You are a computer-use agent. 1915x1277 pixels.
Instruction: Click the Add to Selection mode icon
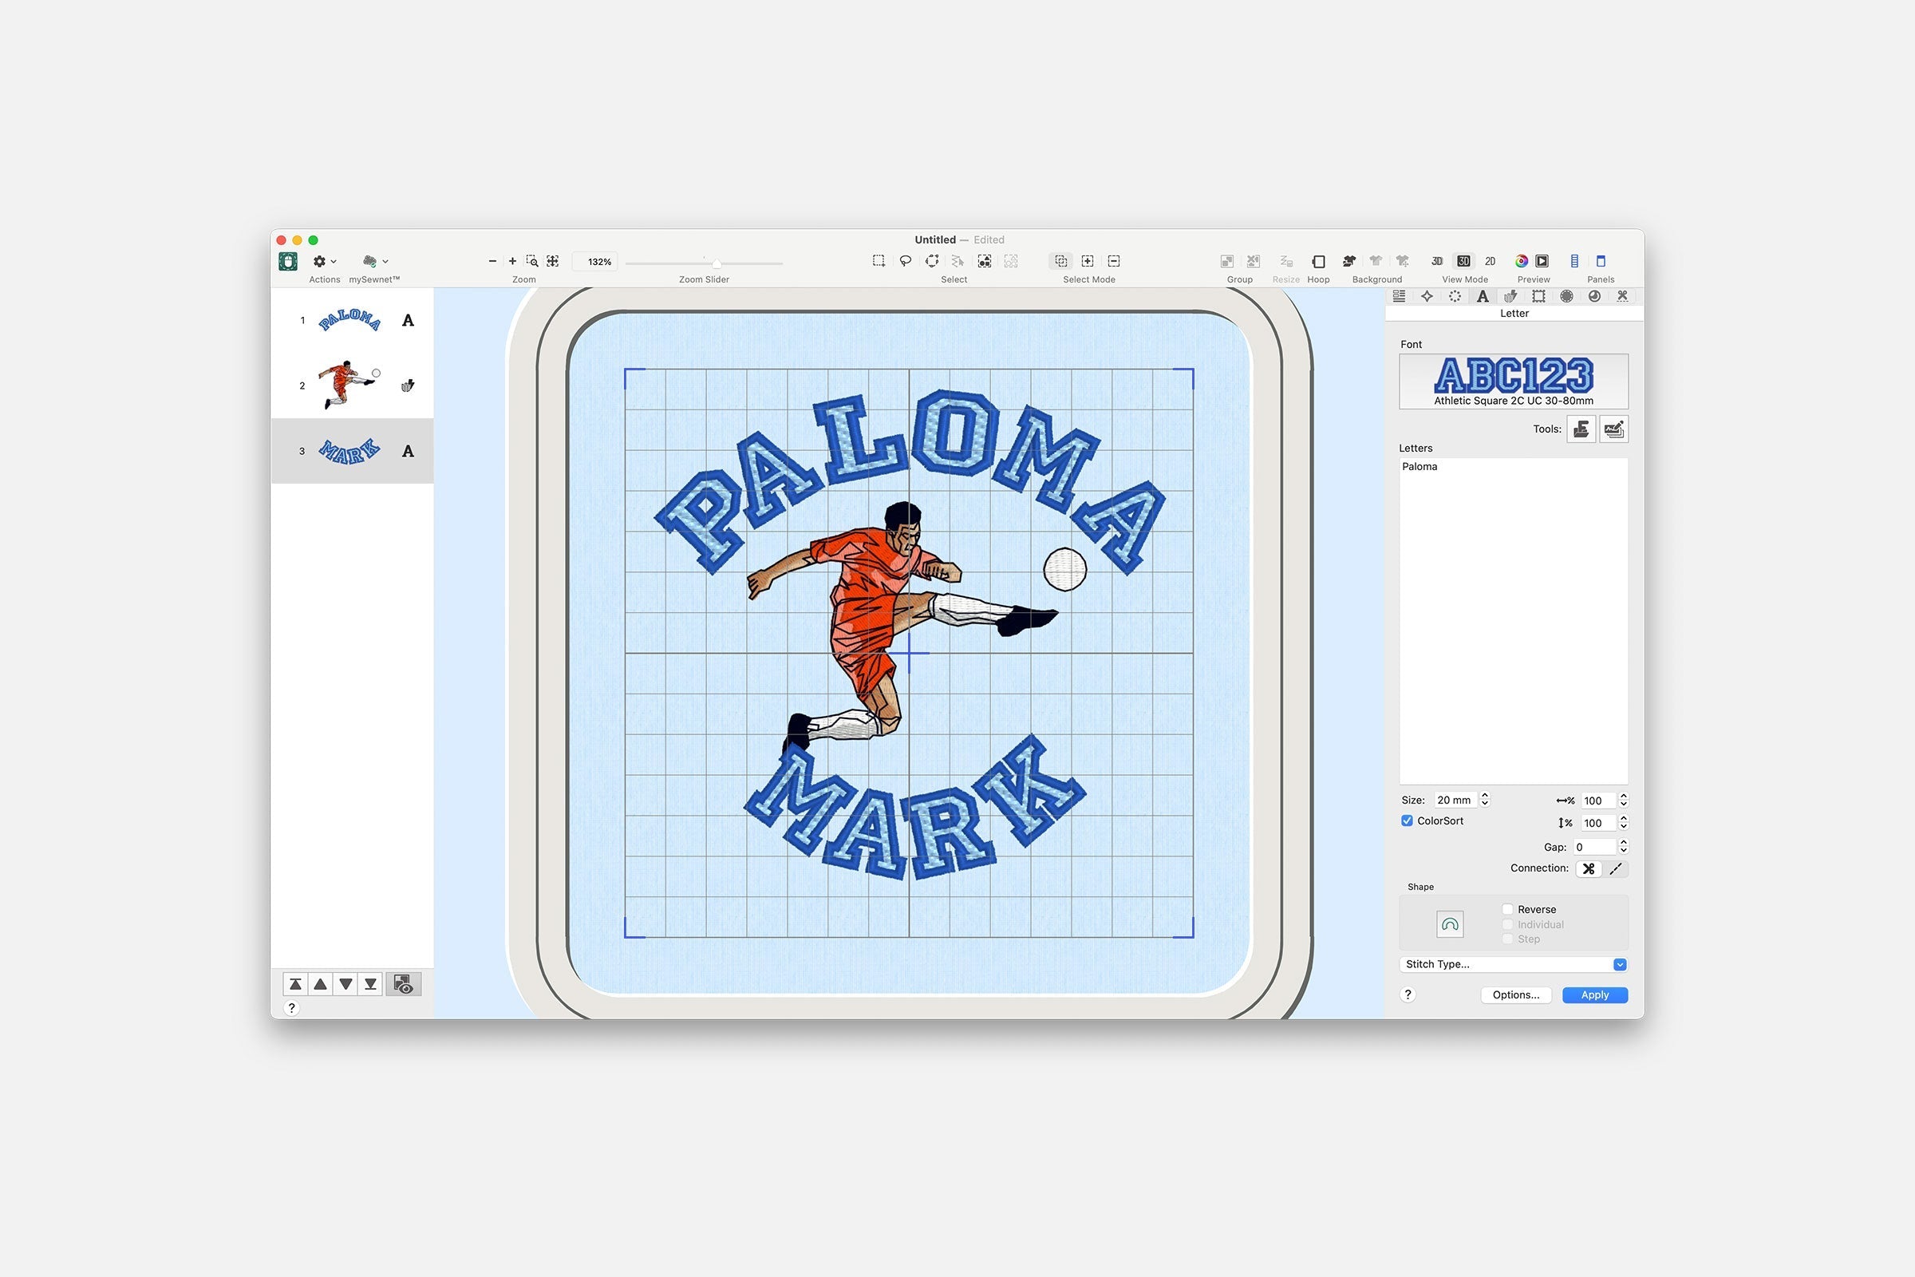click(x=1087, y=262)
